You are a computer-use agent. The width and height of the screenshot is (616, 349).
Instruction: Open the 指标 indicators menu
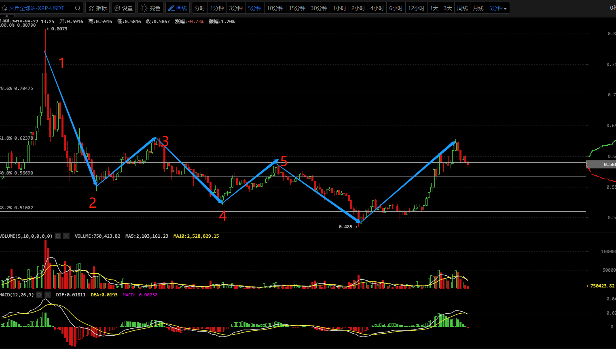(x=97, y=8)
